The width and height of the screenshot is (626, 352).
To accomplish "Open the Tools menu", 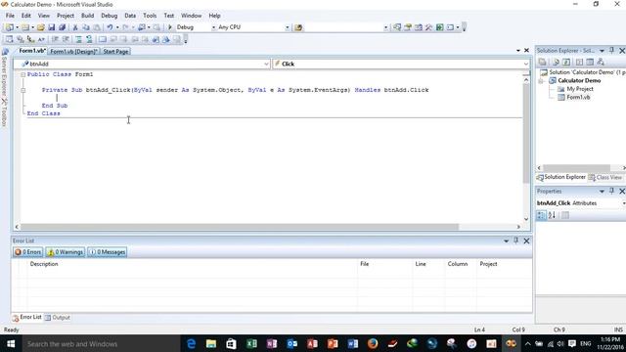I will coord(150,16).
